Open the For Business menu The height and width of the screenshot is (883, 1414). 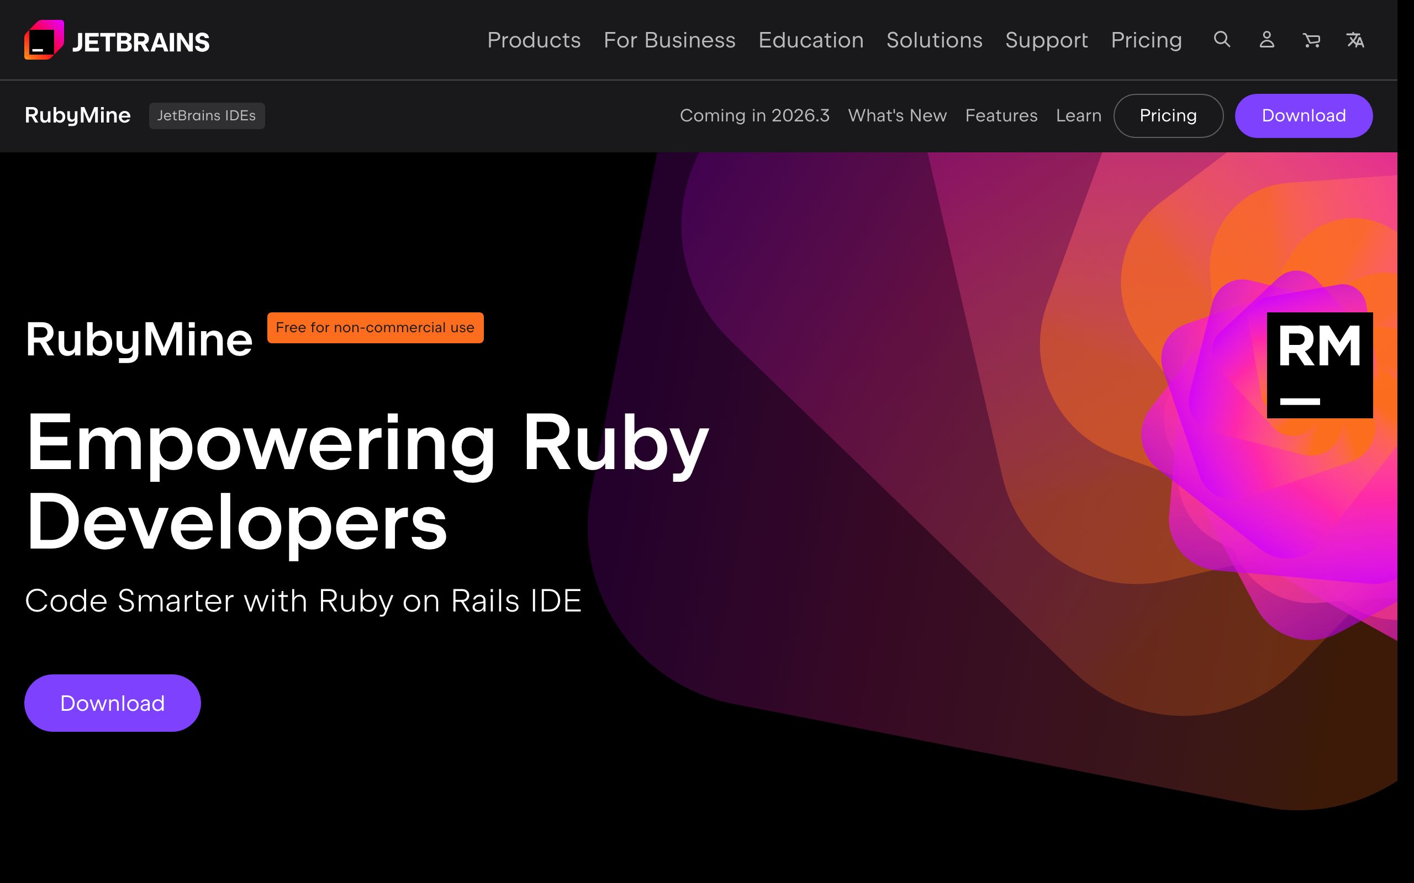pyautogui.click(x=669, y=40)
